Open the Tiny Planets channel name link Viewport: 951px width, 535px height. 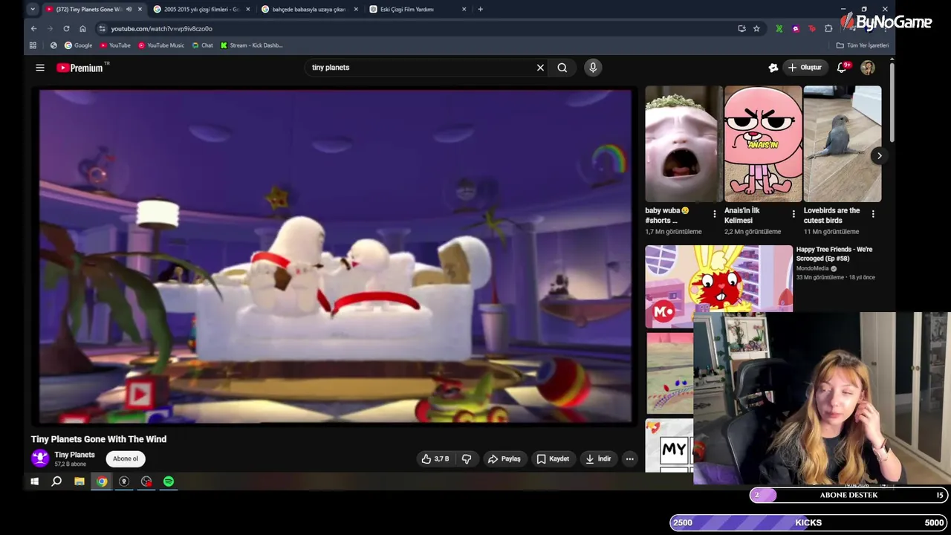point(74,455)
